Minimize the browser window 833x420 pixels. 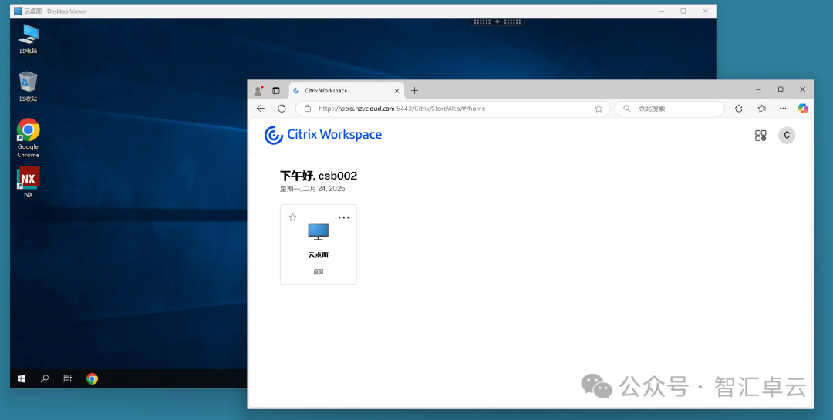click(759, 89)
